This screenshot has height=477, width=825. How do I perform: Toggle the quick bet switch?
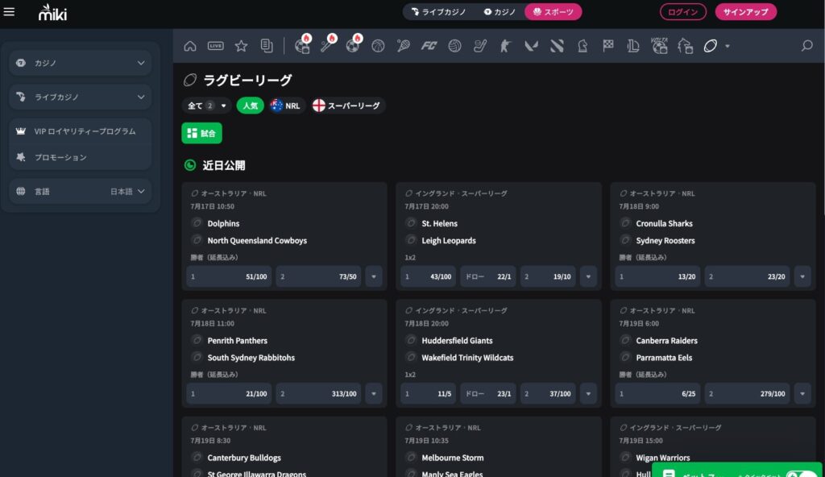802,474
